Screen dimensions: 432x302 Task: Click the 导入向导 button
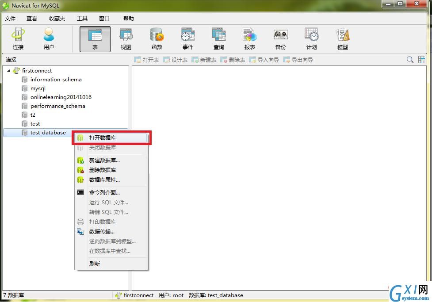[x=264, y=60]
